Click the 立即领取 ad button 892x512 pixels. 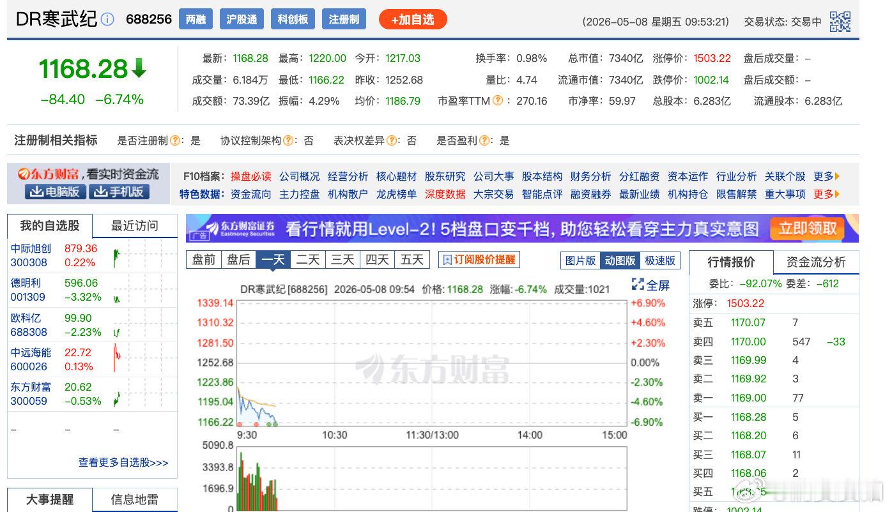point(808,229)
